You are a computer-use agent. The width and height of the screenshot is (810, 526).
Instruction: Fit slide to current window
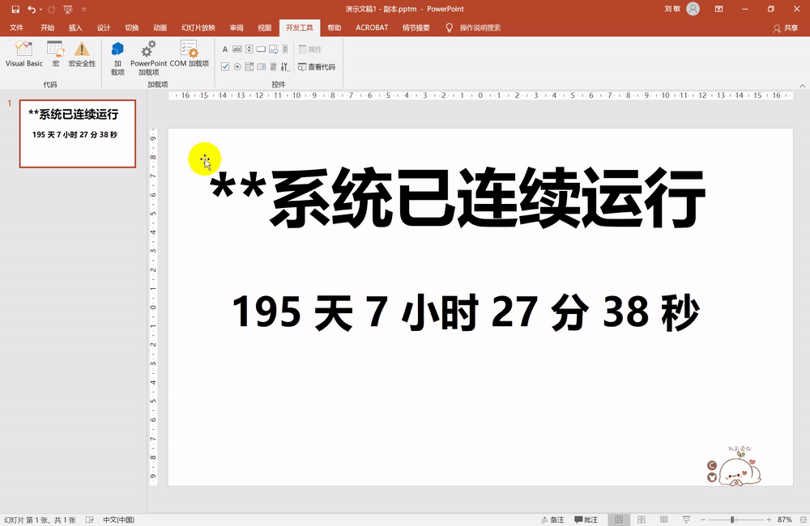point(803,520)
